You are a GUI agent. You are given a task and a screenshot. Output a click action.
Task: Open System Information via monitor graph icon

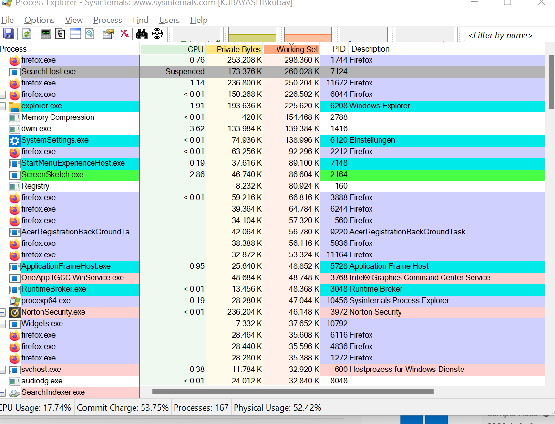click(x=45, y=34)
